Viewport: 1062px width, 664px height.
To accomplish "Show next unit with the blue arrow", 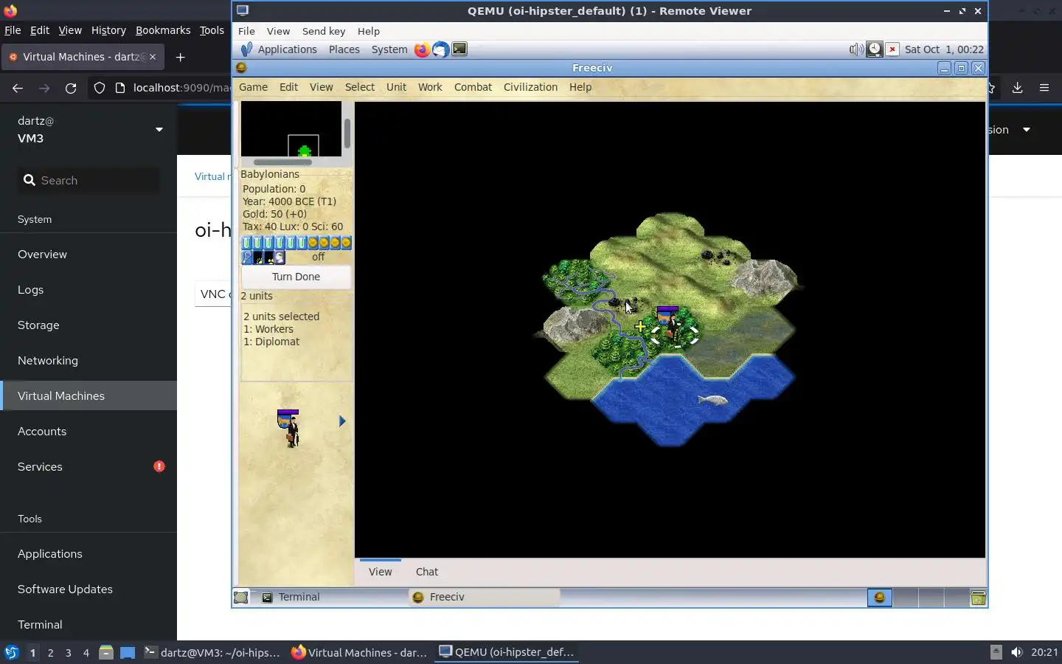I will click(342, 421).
